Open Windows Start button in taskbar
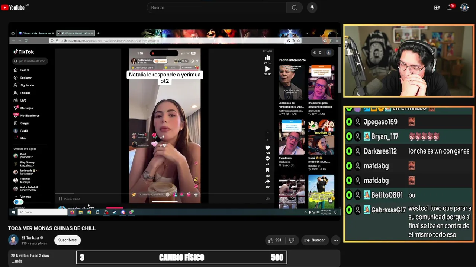The width and height of the screenshot is (476, 267). pos(13,212)
